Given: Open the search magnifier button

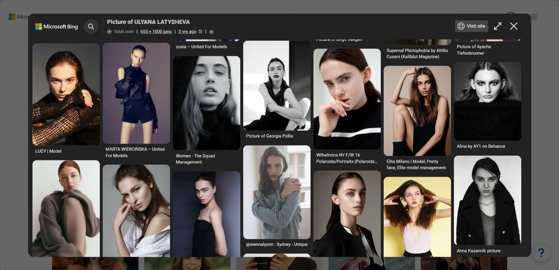Looking at the screenshot, I should tap(91, 27).
